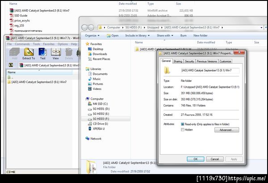This screenshot has width=268, height=183.
Task: Click the Extract To icon in WinRAR
Action: (x=29, y=54)
